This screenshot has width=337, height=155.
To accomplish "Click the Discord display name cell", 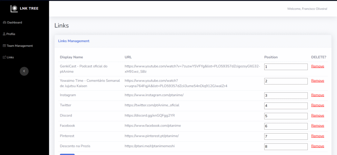I will click(x=66, y=116).
